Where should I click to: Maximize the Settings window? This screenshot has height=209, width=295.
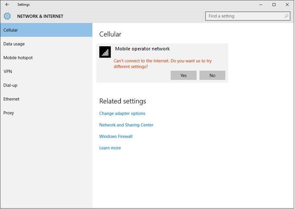pos(274,5)
